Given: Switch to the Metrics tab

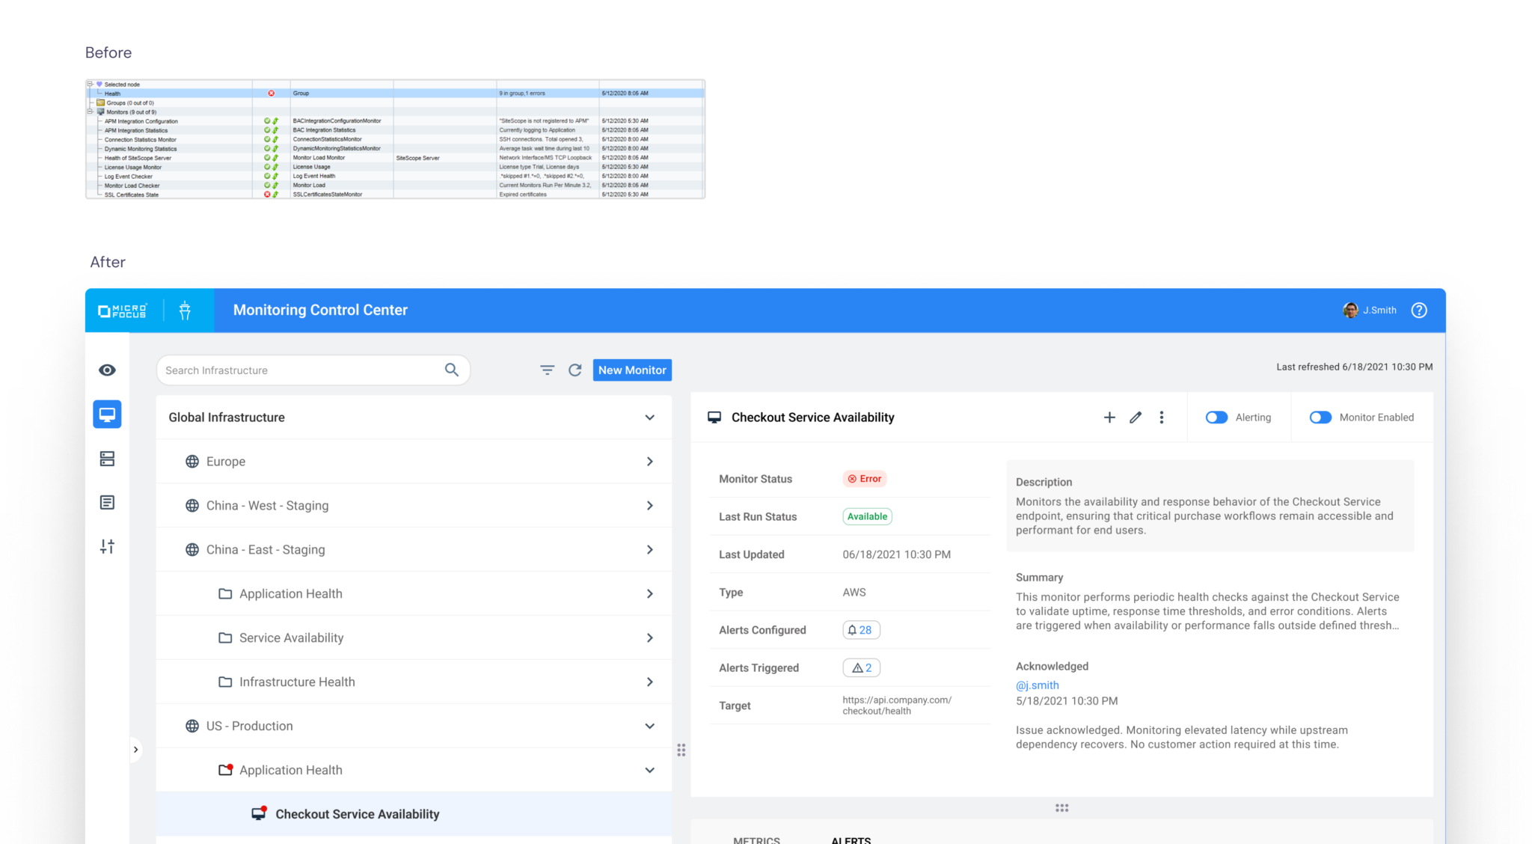Looking at the screenshot, I should [x=756, y=840].
